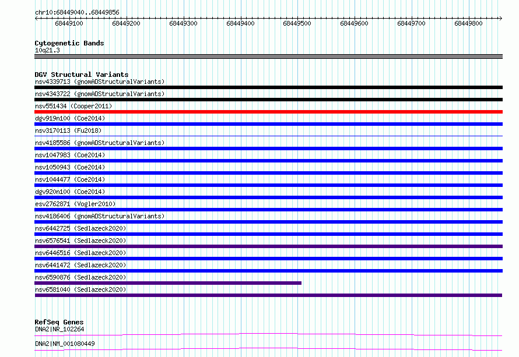Click the thin blue line for nsv3170113
Viewport: 519px width, 357px height.
coord(268,136)
